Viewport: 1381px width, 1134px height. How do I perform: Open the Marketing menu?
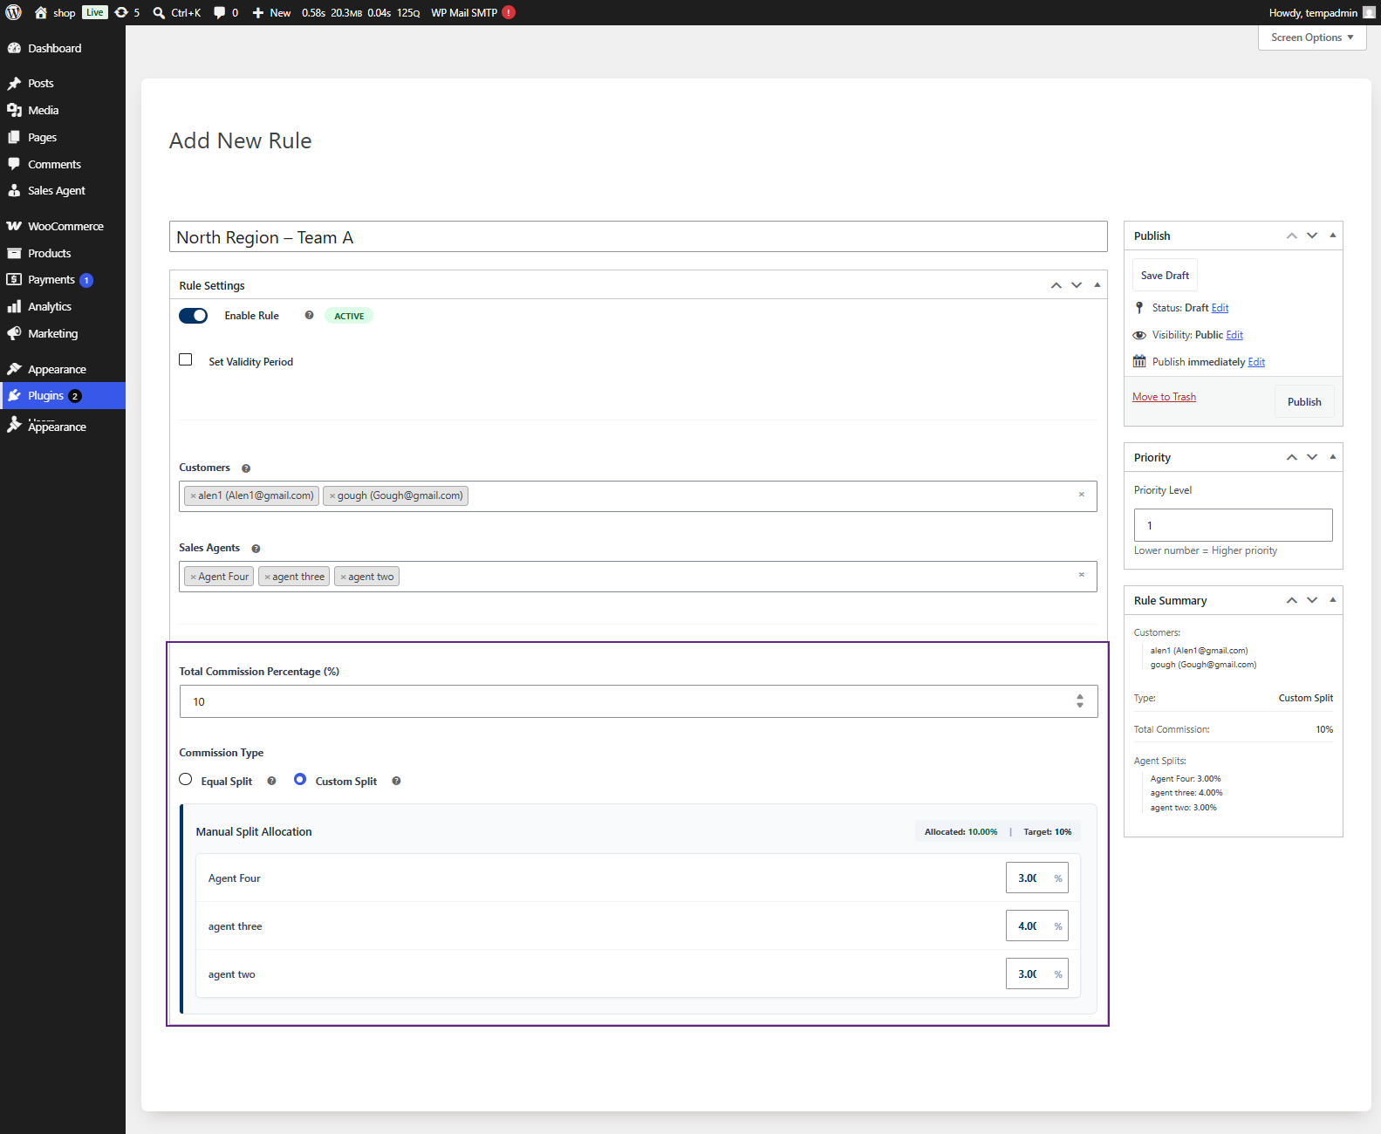(63, 333)
